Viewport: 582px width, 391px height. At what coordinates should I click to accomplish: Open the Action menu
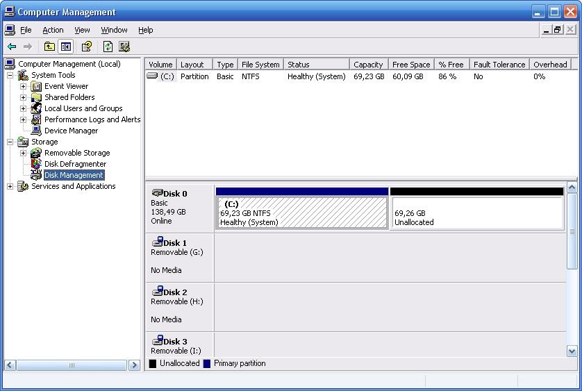53,30
